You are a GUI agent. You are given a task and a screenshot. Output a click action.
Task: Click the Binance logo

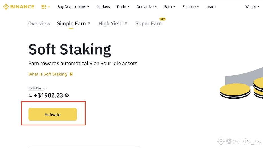point(19,7)
